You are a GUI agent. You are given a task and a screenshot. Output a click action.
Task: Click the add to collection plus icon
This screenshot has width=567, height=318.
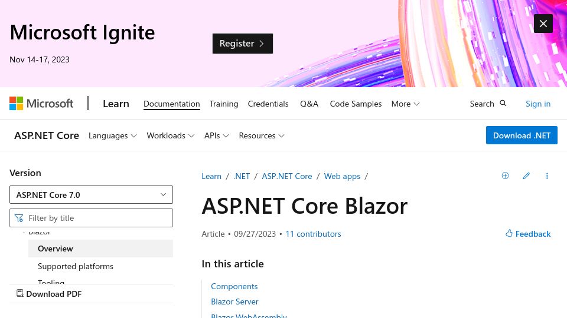coord(505,175)
